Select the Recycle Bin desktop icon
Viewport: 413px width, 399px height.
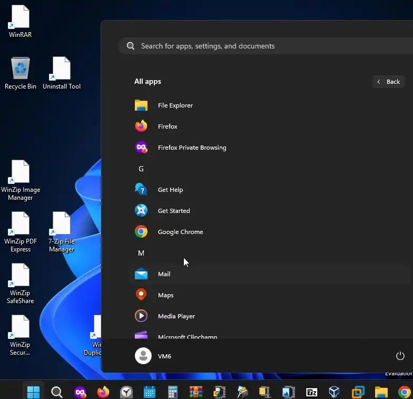point(20,74)
